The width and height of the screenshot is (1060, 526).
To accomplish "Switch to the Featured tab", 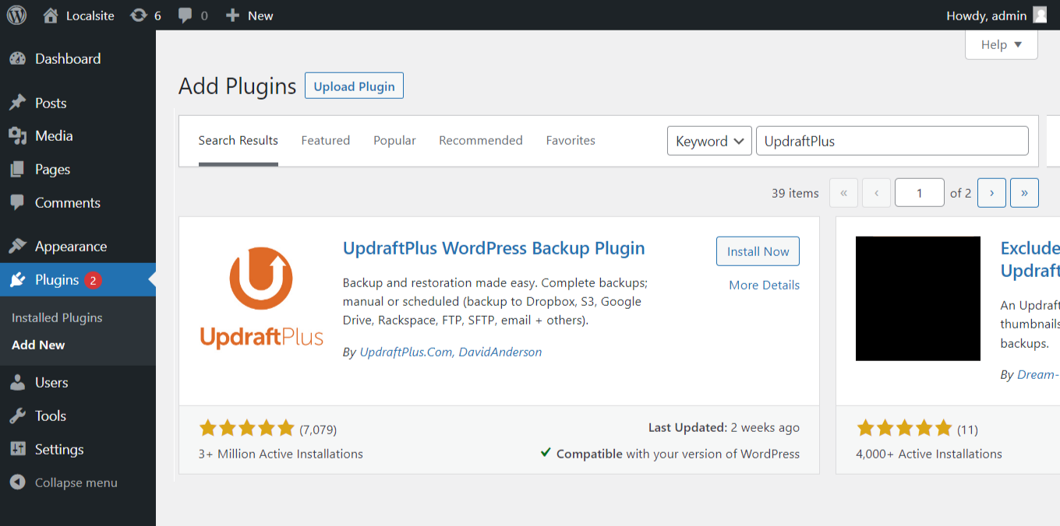I will (326, 141).
